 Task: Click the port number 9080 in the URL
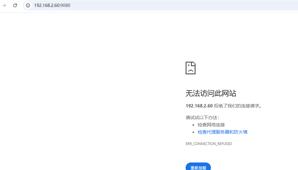click(x=65, y=5)
